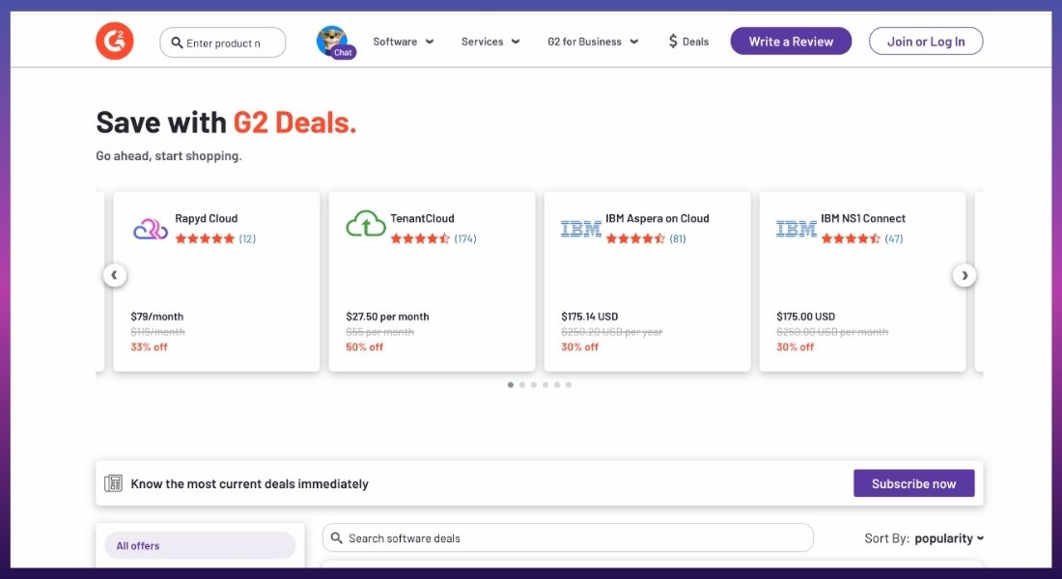
Task: Select the second carousel pagination dot
Action: (x=522, y=385)
